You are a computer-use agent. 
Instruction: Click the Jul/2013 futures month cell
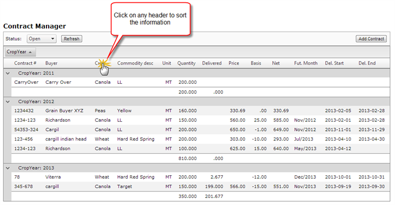pyautogui.click(x=304, y=139)
